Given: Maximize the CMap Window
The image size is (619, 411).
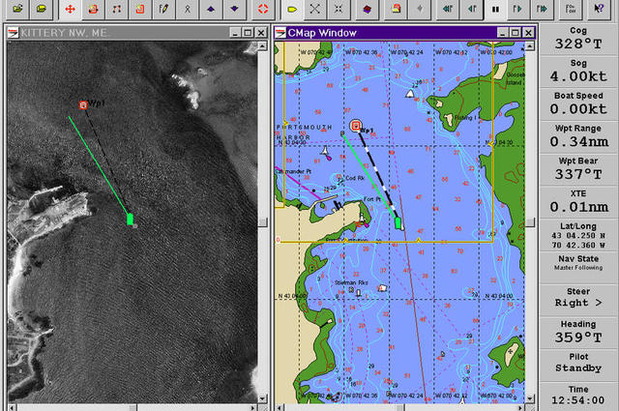Looking at the screenshot, I should click(516, 33).
